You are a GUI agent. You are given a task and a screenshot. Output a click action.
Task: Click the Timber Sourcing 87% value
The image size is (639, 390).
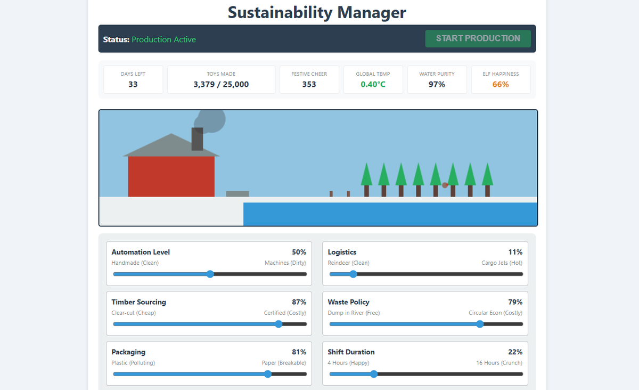299,302
